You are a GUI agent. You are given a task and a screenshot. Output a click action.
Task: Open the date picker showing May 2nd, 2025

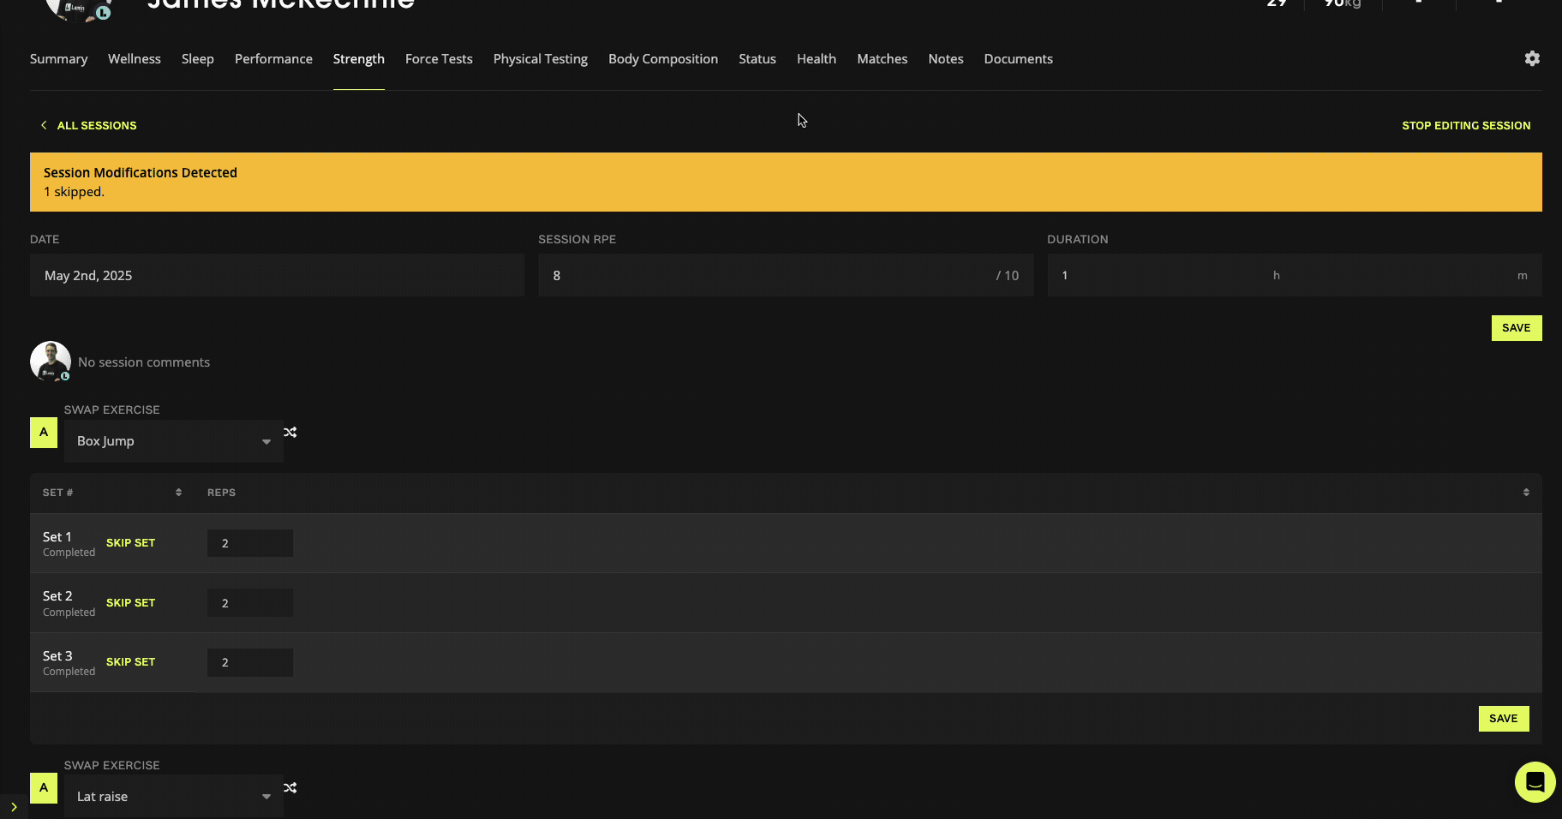[276, 276]
